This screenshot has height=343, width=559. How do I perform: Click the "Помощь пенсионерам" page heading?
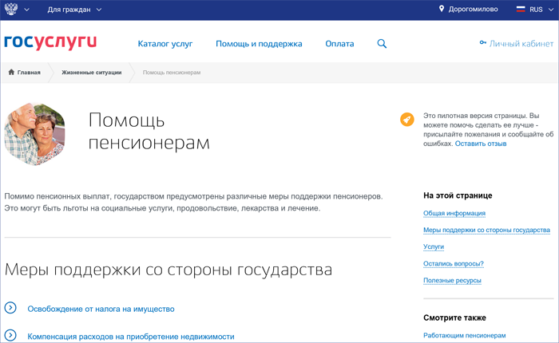click(x=149, y=131)
